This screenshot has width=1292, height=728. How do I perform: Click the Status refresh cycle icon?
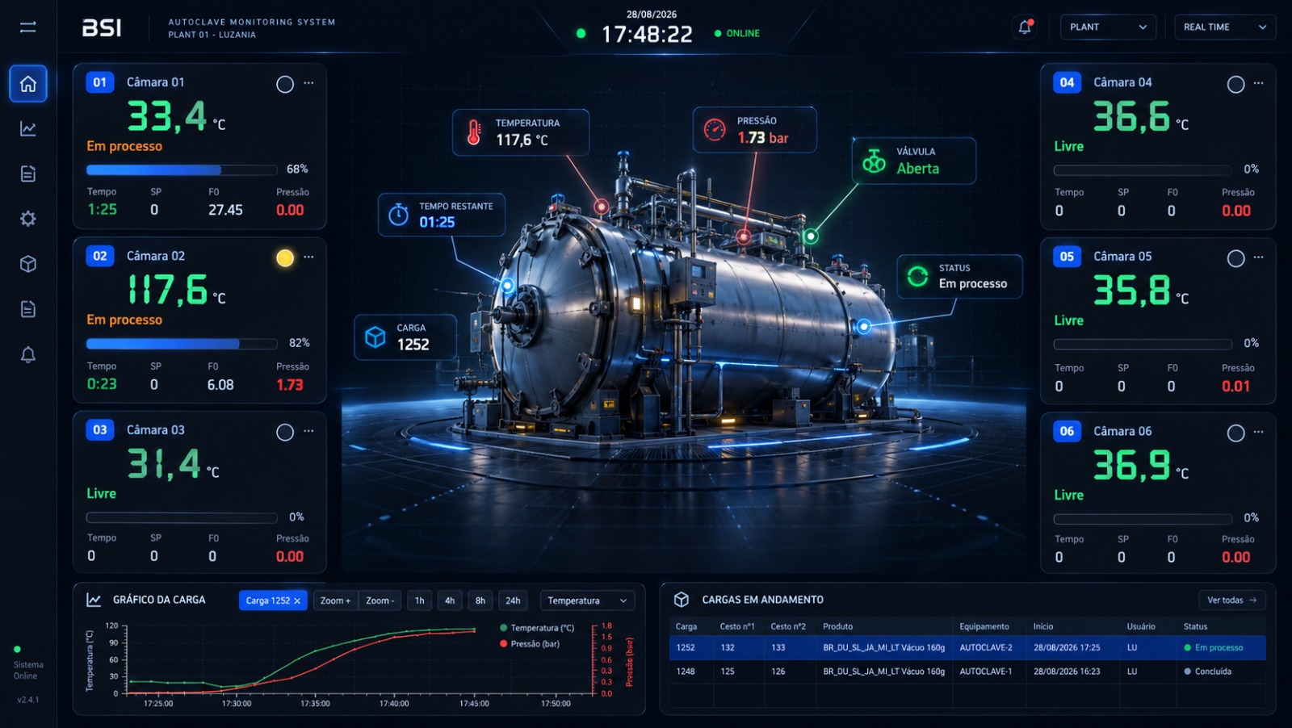[x=918, y=276]
